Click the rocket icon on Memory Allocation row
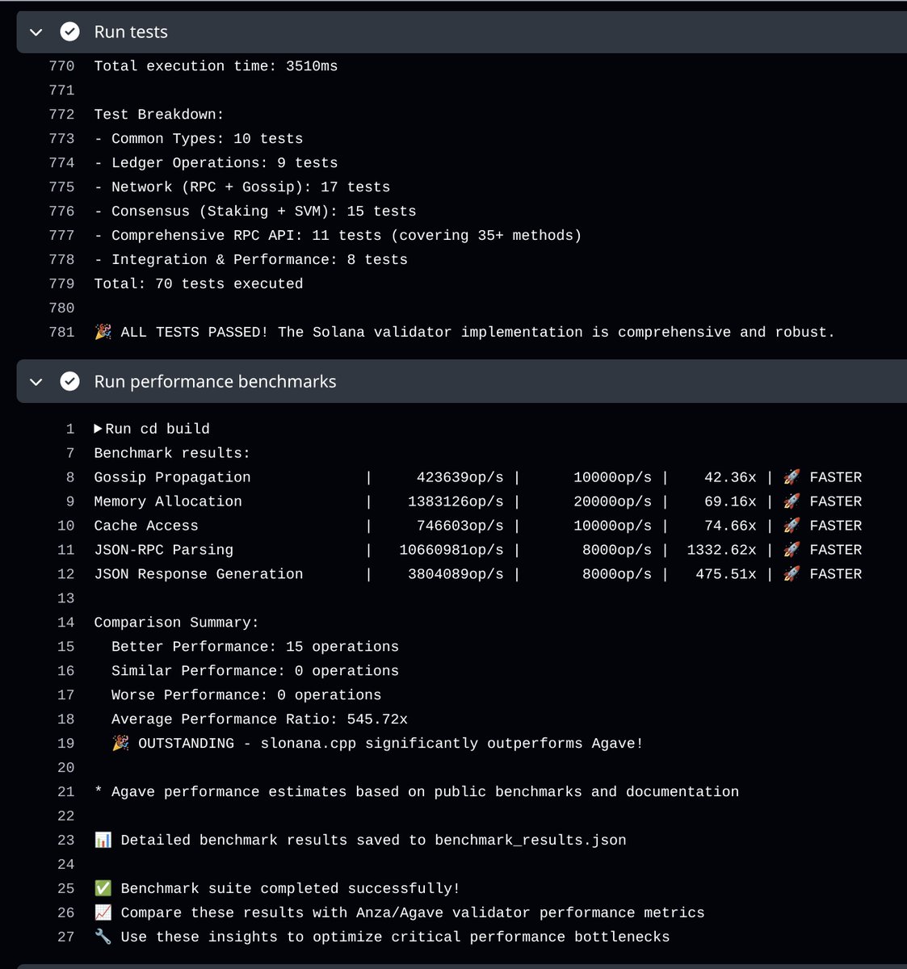This screenshot has height=969, width=907. coord(792,501)
